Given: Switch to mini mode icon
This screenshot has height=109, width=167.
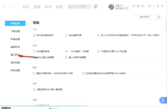Looking at the screenshot, I should pyautogui.click(x=149, y=6).
